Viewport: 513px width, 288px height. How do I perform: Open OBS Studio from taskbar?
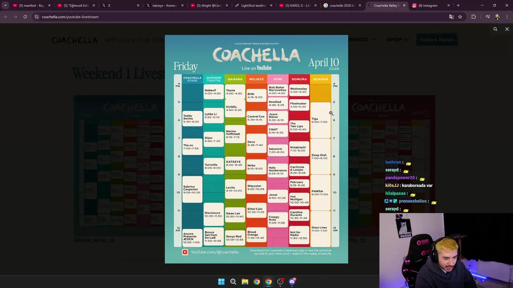pos(280,282)
